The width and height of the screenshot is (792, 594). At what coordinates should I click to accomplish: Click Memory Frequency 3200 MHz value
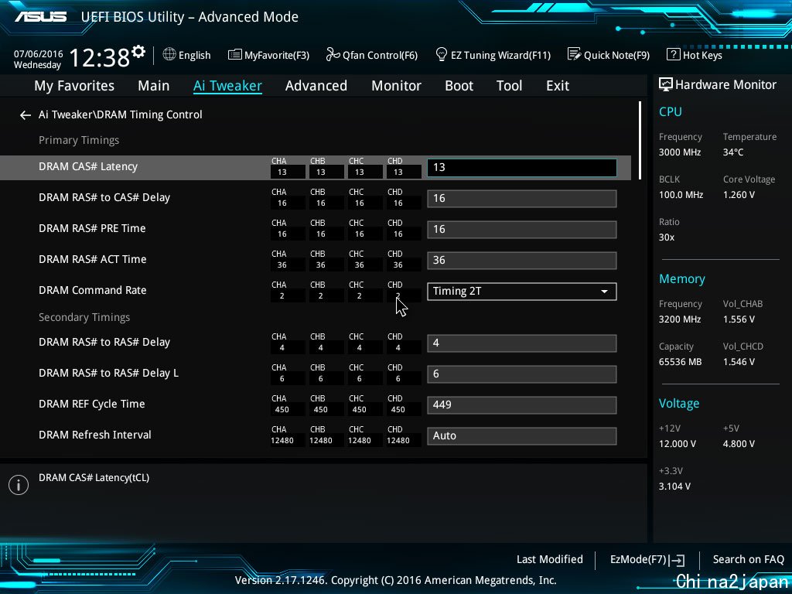pyautogui.click(x=680, y=319)
